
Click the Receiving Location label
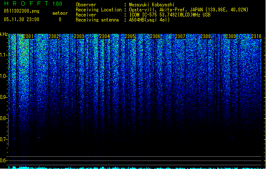point(99,10)
